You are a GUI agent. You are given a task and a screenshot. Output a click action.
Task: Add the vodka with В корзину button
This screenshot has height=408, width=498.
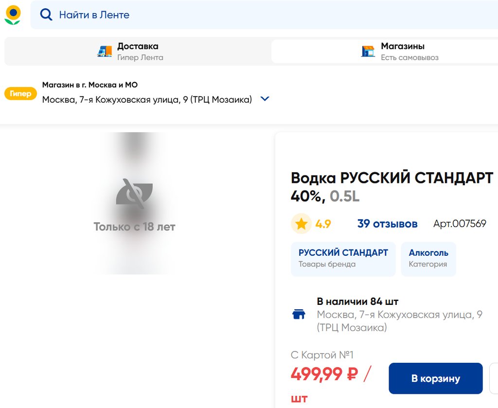click(435, 378)
